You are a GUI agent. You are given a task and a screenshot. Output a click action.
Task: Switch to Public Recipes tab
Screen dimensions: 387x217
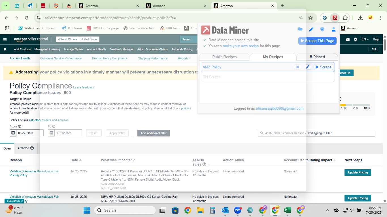click(x=224, y=57)
